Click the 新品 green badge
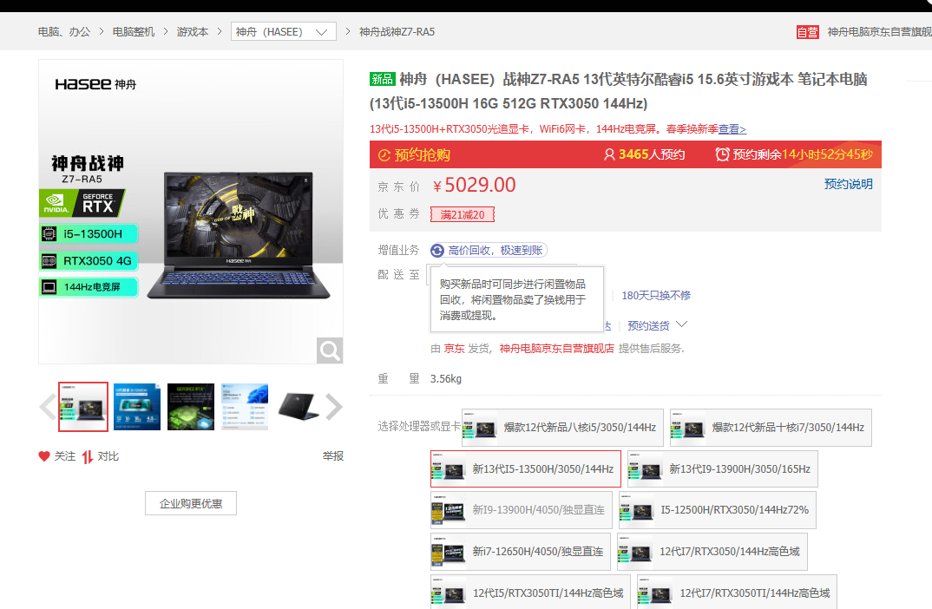Image resolution: width=932 pixels, height=609 pixels. pos(382,79)
